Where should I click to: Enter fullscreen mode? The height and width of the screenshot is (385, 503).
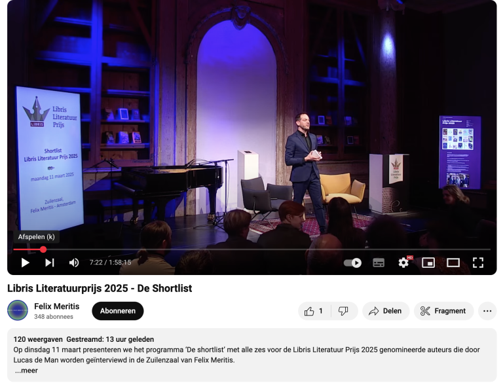tap(478, 263)
